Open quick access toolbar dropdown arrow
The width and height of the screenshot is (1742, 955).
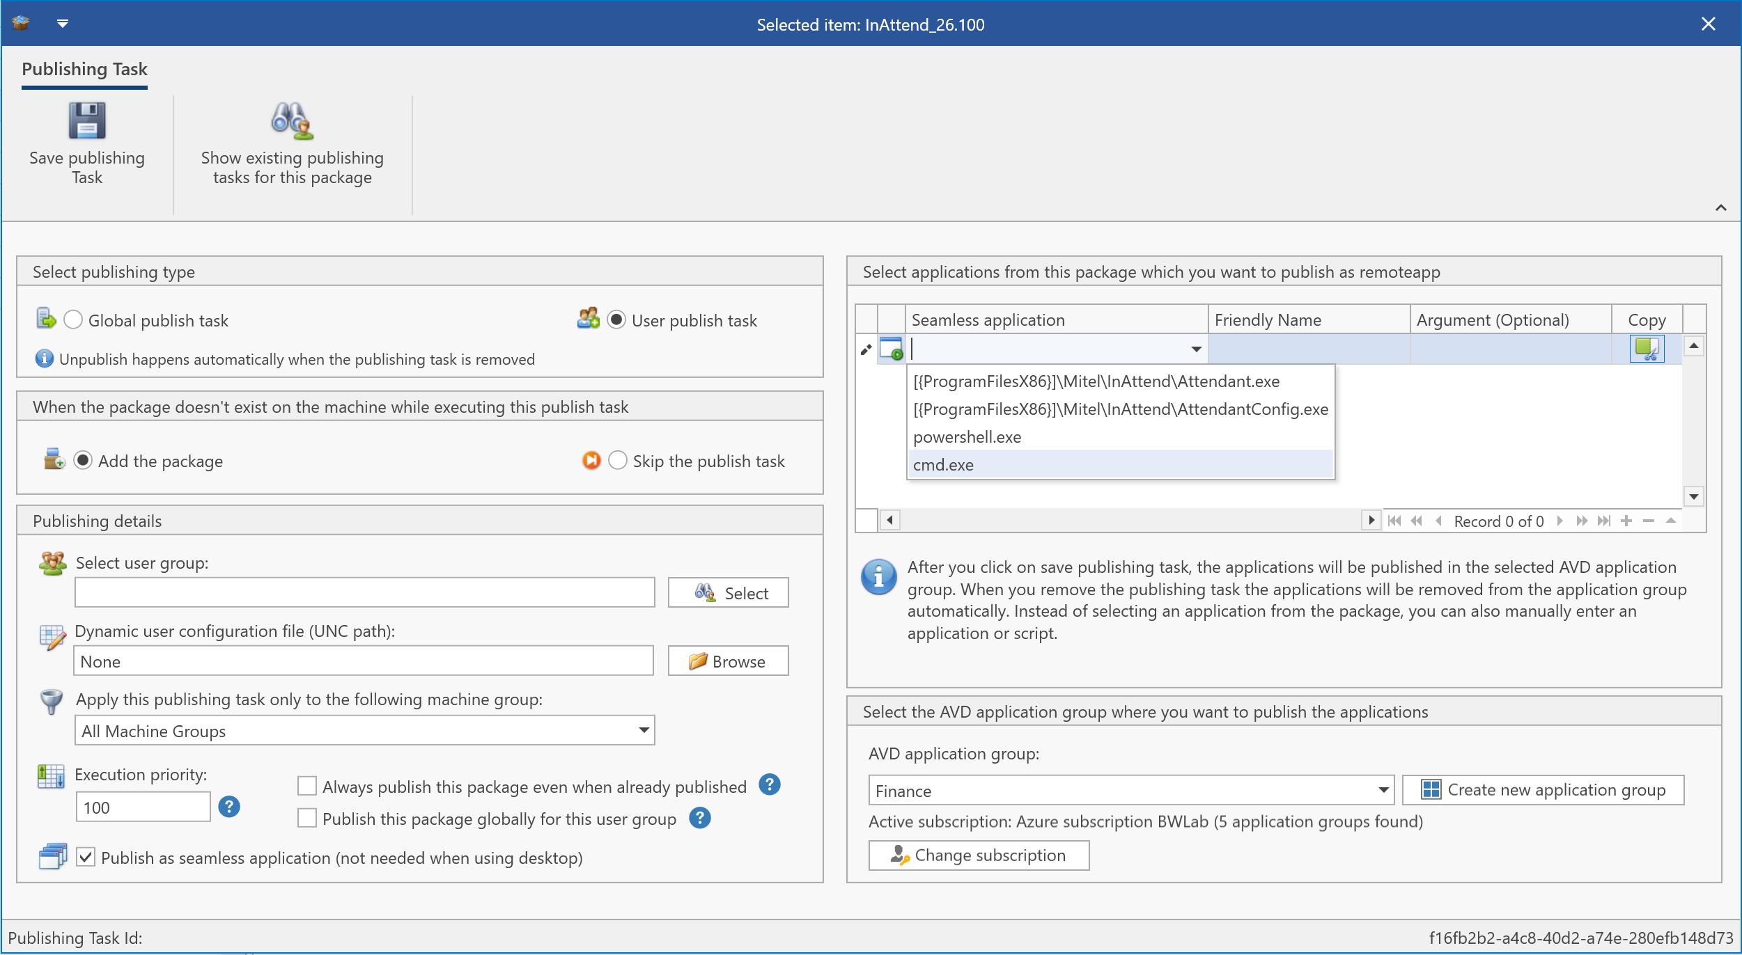63,24
